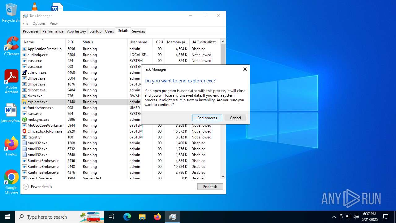The width and height of the screenshot is (396, 223).
Task: Click the mobsync.exe green sync icon
Action: point(24,119)
